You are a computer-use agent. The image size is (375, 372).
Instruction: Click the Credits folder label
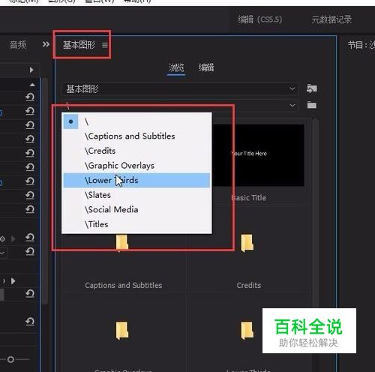(x=249, y=285)
